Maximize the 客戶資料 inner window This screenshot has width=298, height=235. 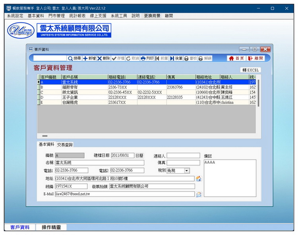[x=255, y=49]
